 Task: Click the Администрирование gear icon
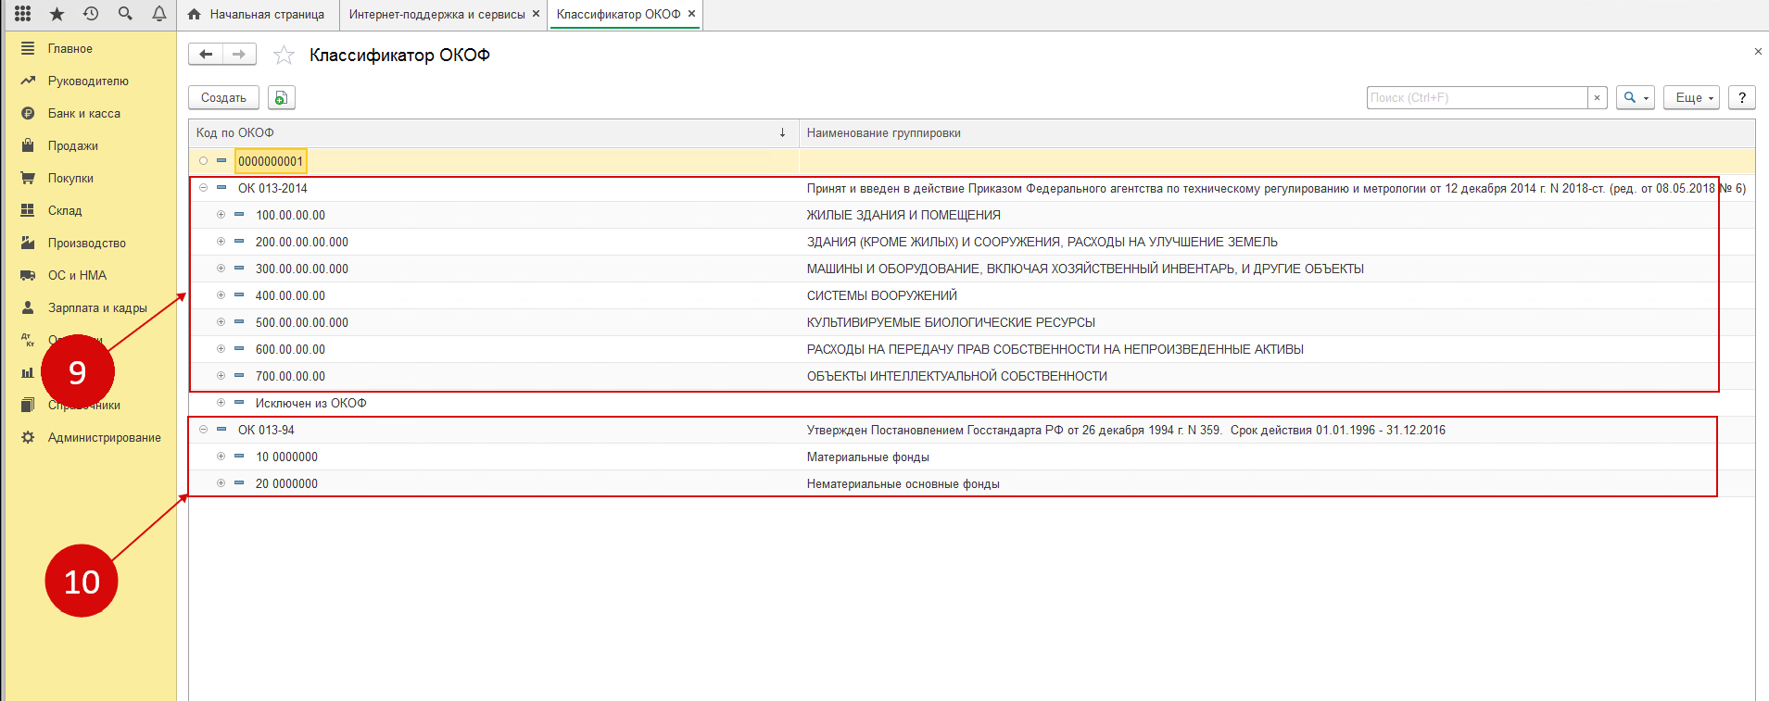point(28,437)
